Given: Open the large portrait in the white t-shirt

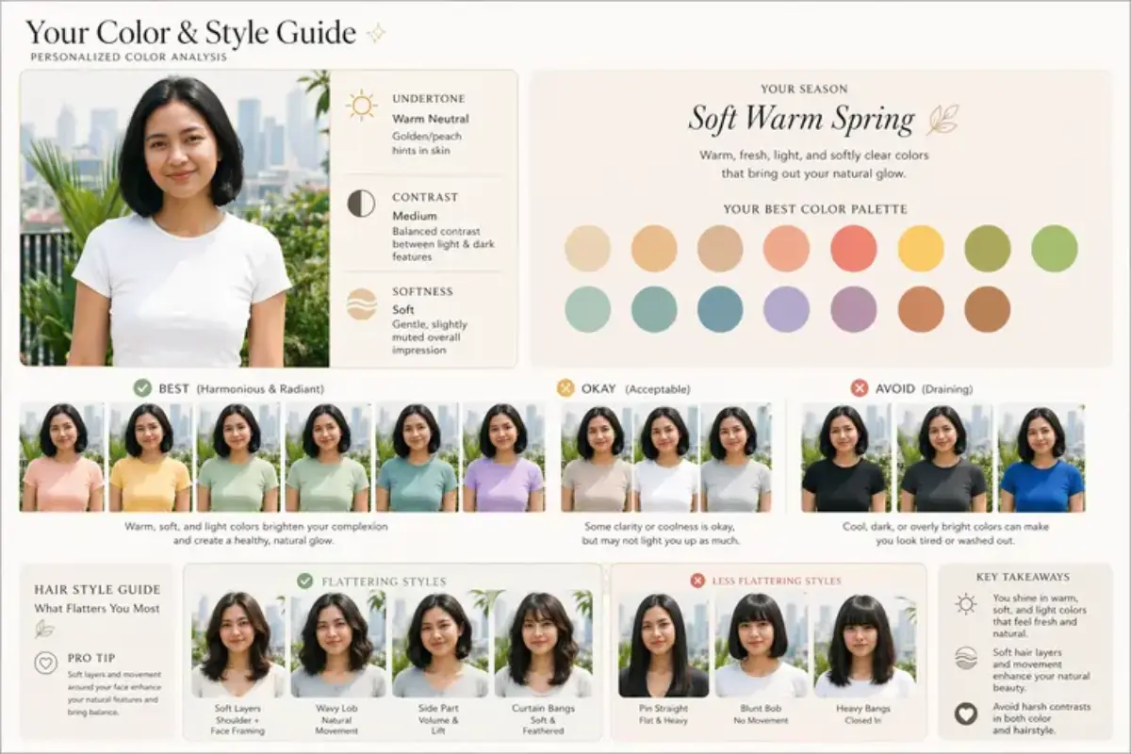Looking at the screenshot, I should tap(174, 219).
